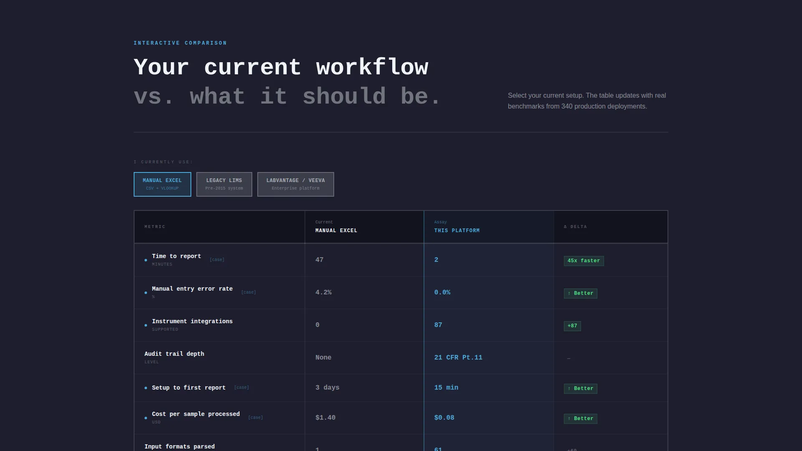Click the platform value 2 for Time to report
This screenshot has width=802, height=451.
436,260
